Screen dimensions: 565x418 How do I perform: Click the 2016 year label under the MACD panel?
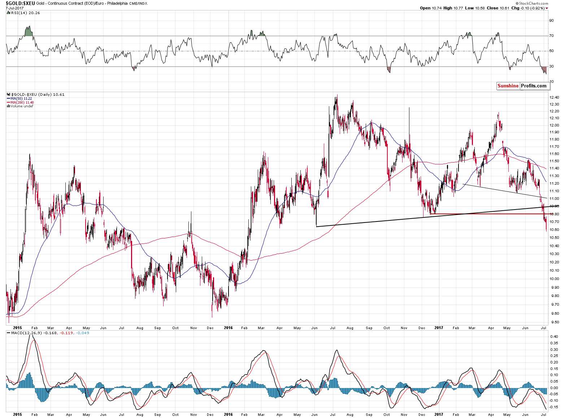point(228,414)
